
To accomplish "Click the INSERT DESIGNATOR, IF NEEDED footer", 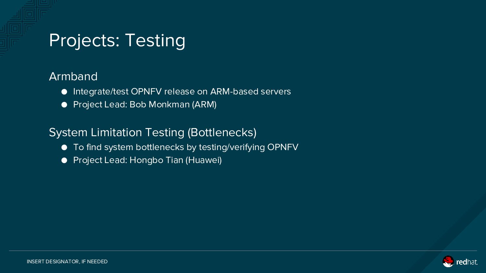I will [67, 261].
